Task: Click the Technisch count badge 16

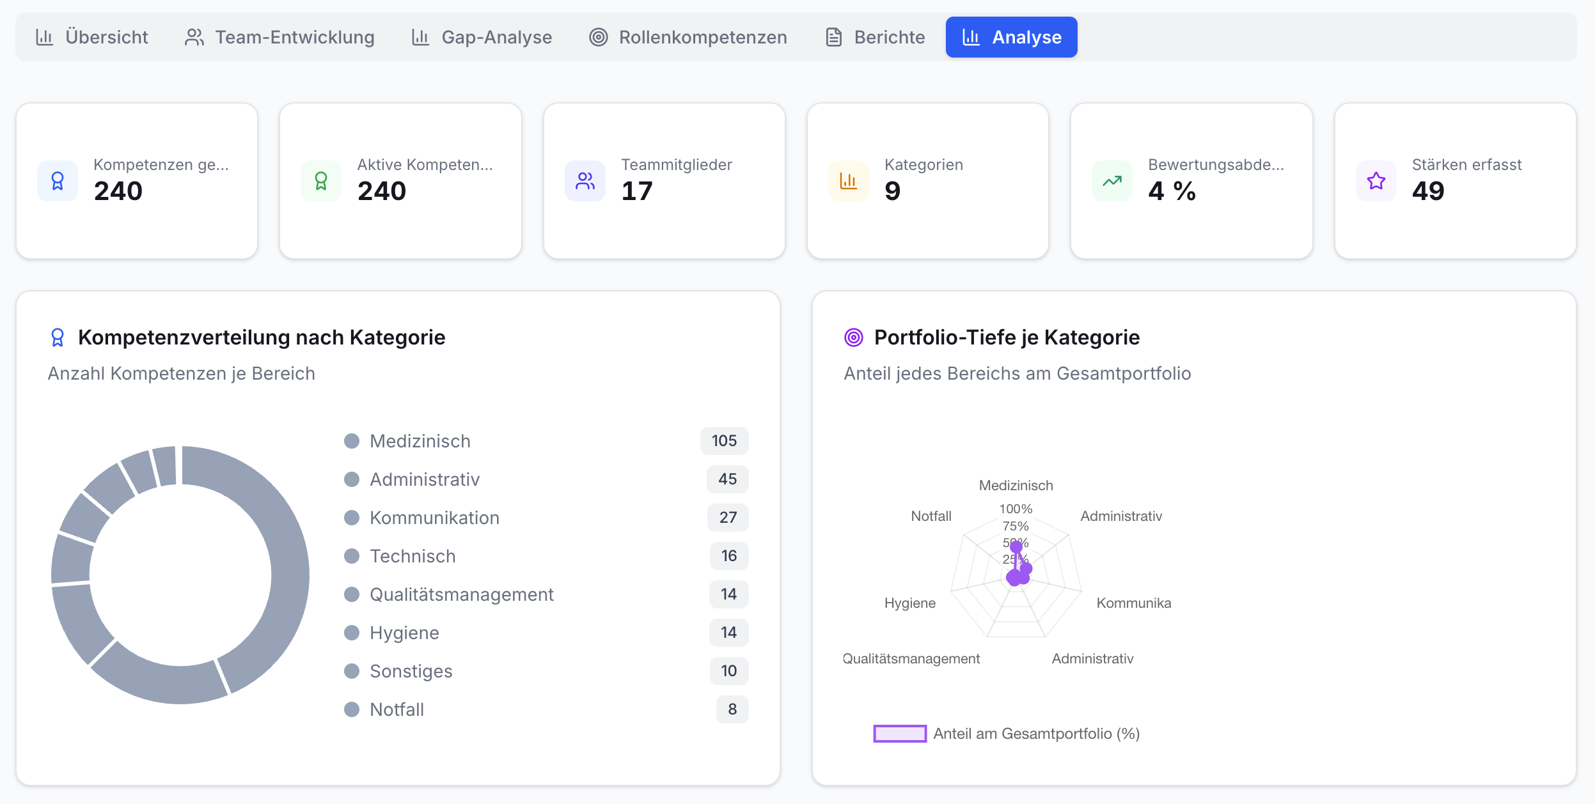Action: click(x=729, y=556)
